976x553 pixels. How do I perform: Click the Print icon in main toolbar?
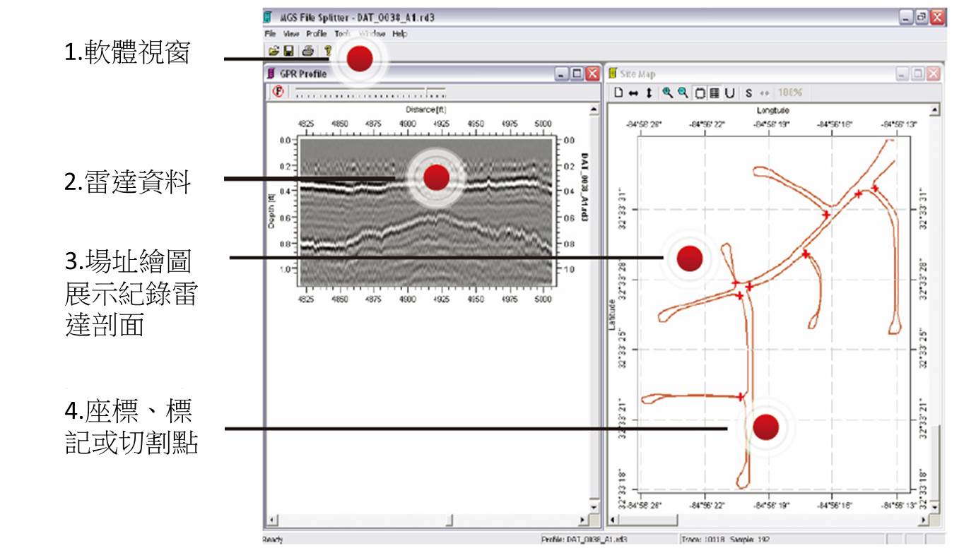(307, 51)
